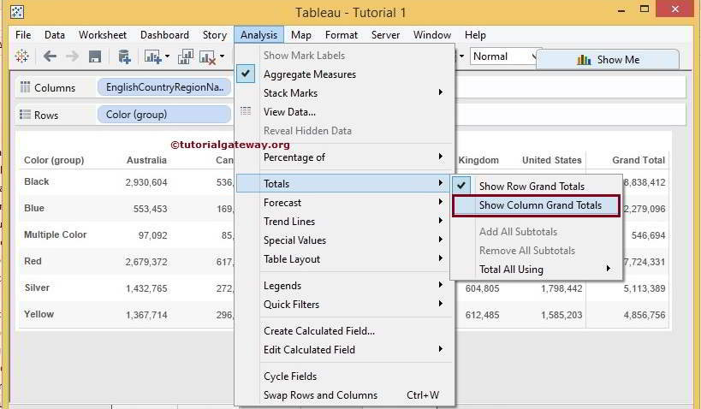Screen dimensions: 701x409
Task: Click the Multiple Color row label
Action: tap(56, 234)
